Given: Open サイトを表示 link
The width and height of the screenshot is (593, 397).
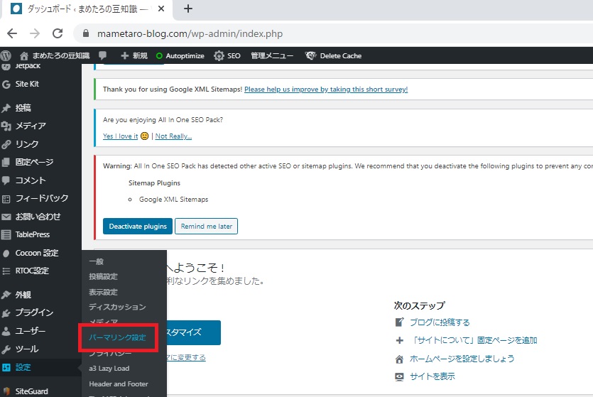Looking at the screenshot, I should coord(432,376).
